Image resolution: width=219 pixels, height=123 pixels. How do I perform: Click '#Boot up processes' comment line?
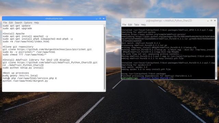coord(16,73)
